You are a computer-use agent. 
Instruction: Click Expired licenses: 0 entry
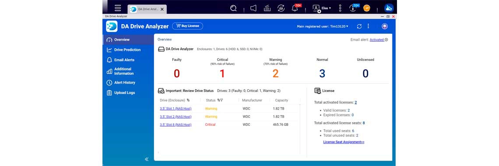(338, 115)
